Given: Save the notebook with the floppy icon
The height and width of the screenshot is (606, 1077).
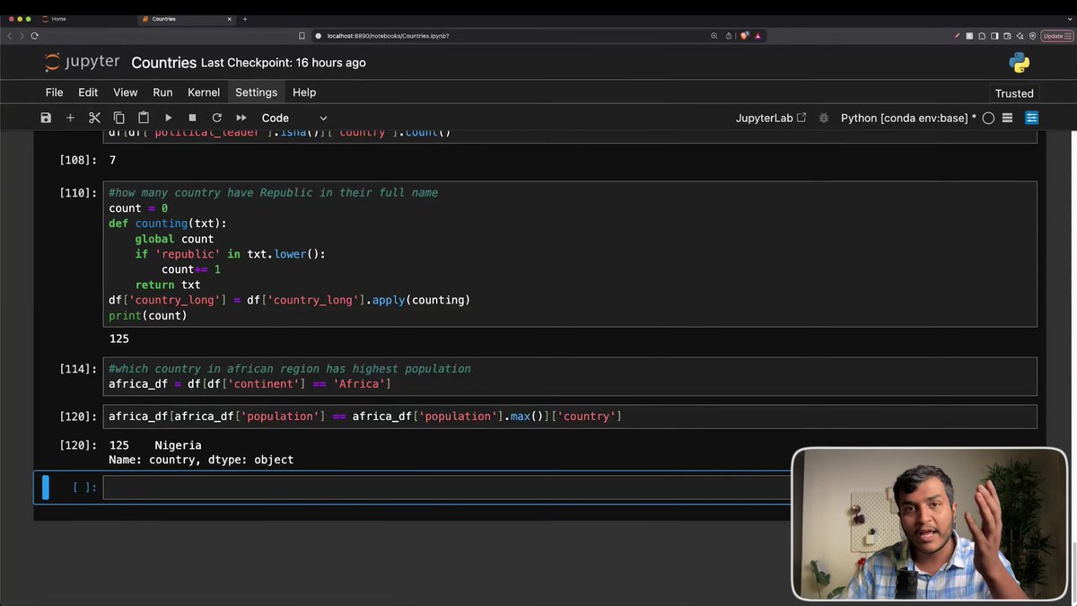Looking at the screenshot, I should (x=46, y=118).
